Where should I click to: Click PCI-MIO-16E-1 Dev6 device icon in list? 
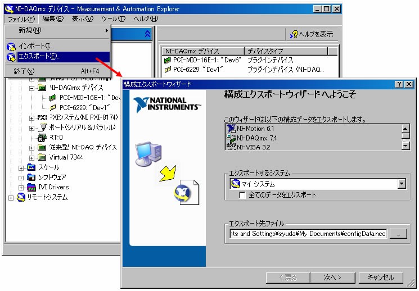tap(168, 60)
